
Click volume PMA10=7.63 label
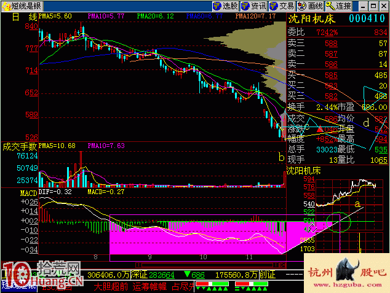point(106,146)
